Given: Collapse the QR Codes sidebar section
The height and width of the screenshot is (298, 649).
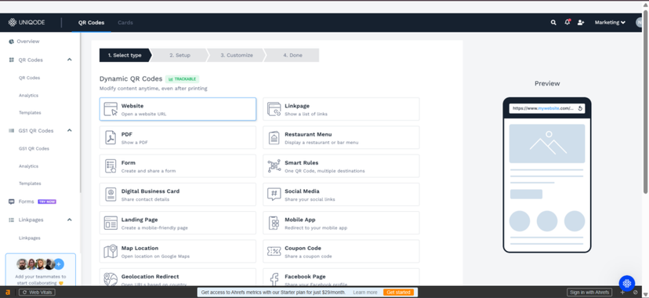Looking at the screenshot, I should click(70, 60).
